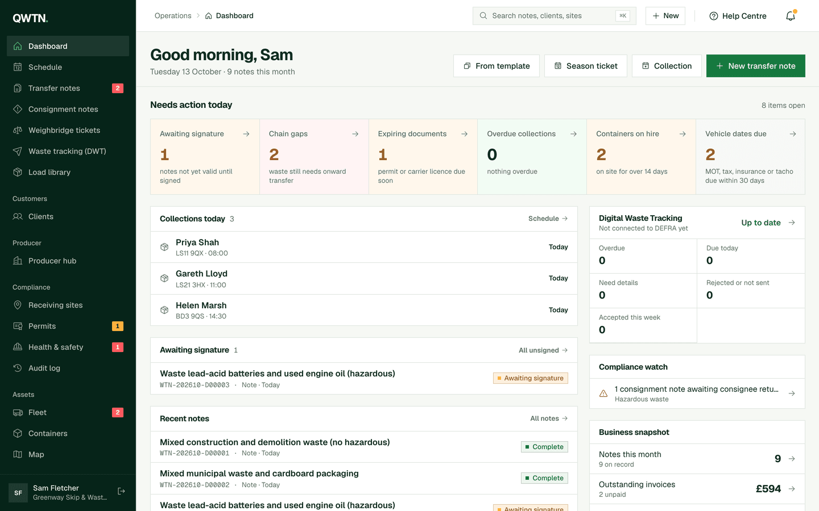Click Season ticket button
Screen dimensions: 819x511
(x=586, y=66)
